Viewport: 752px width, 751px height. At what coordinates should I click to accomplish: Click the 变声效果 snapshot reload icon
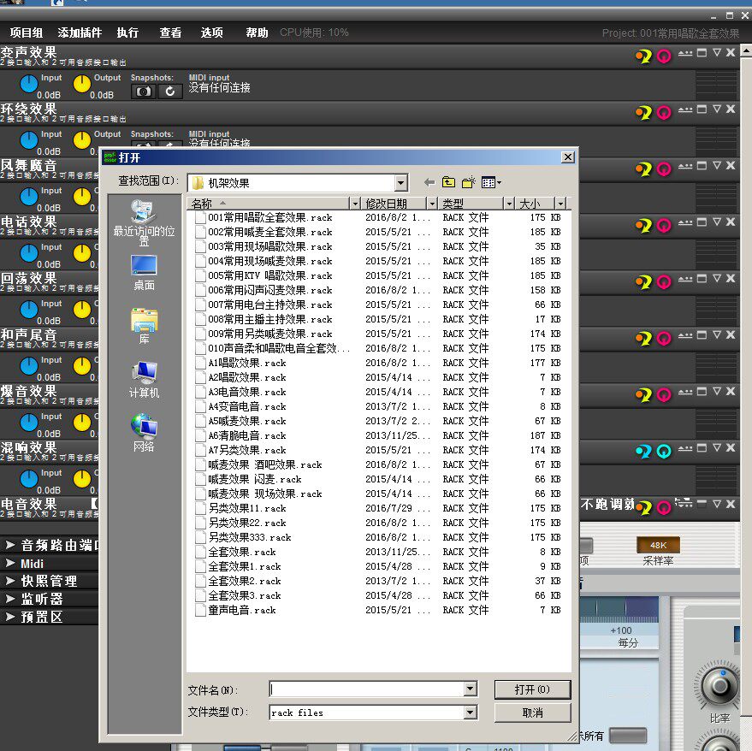169,92
